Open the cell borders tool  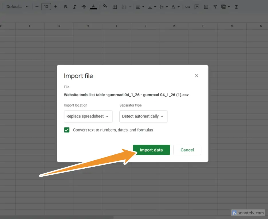point(115,7)
